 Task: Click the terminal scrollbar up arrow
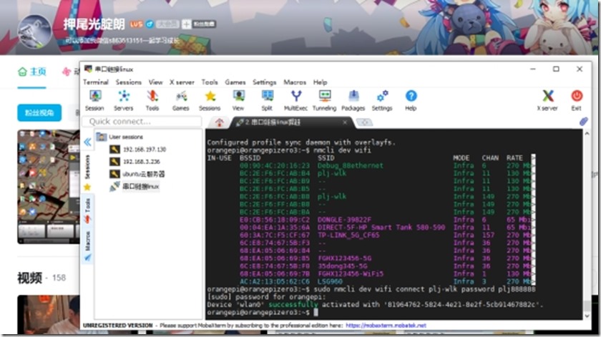point(587,133)
